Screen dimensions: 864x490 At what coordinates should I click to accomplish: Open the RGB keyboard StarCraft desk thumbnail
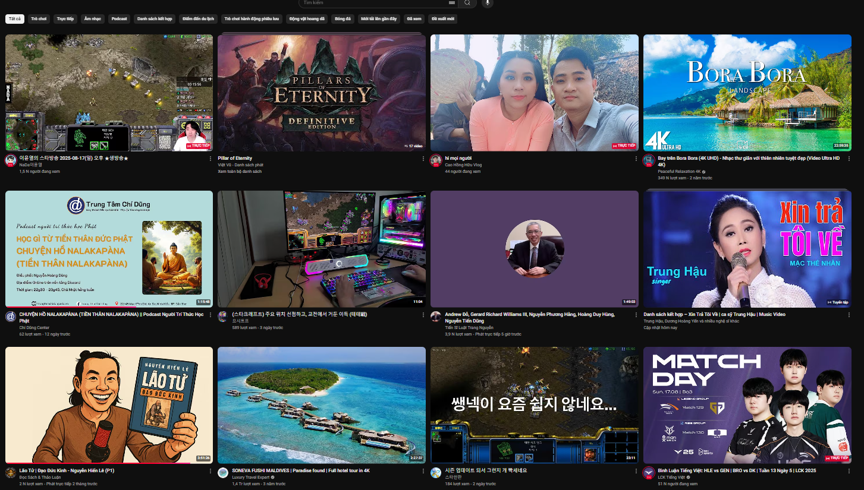(322, 249)
